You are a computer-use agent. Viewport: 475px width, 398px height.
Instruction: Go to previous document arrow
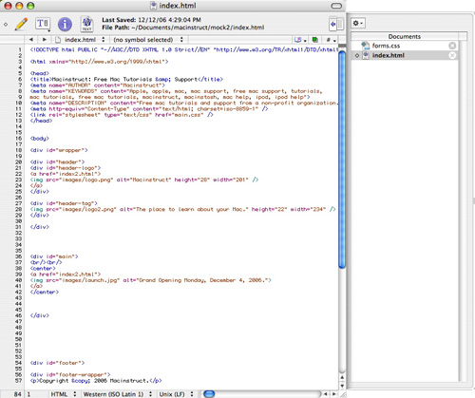tap(31, 40)
